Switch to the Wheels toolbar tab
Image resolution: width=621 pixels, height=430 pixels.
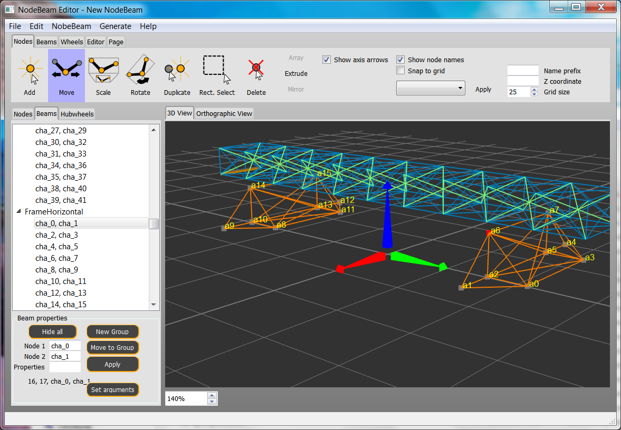pyautogui.click(x=72, y=42)
